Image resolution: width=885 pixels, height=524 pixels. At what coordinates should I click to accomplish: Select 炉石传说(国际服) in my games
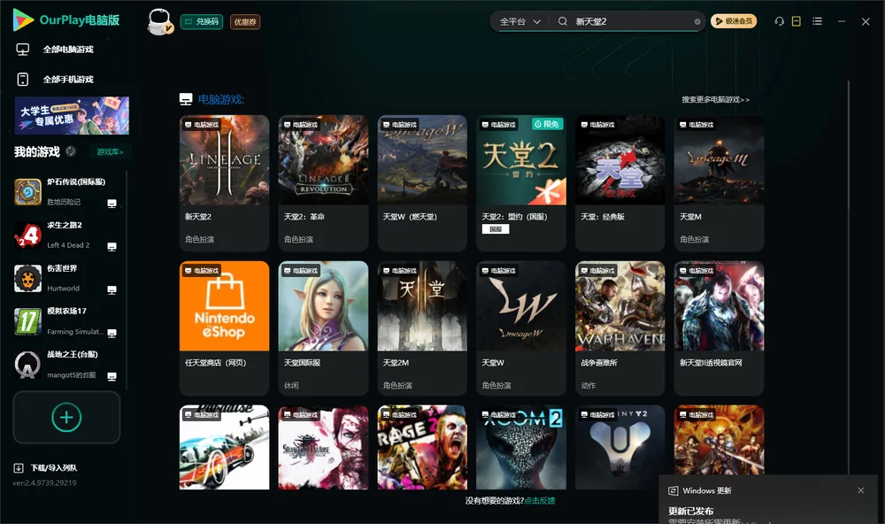point(68,191)
